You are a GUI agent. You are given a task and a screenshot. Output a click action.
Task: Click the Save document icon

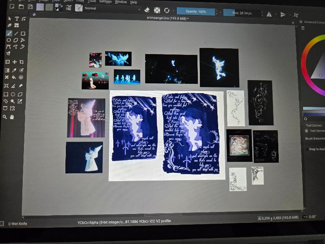[x=30, y=7]
